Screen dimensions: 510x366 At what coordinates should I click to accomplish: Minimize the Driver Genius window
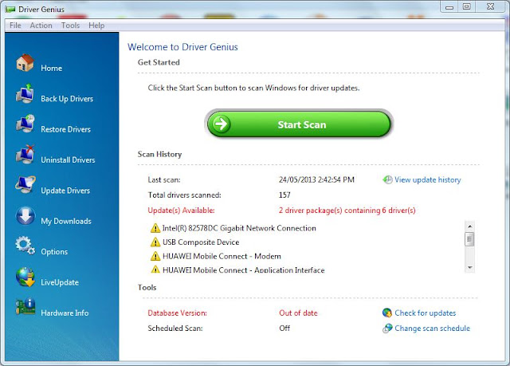click(x=449, y=7)
